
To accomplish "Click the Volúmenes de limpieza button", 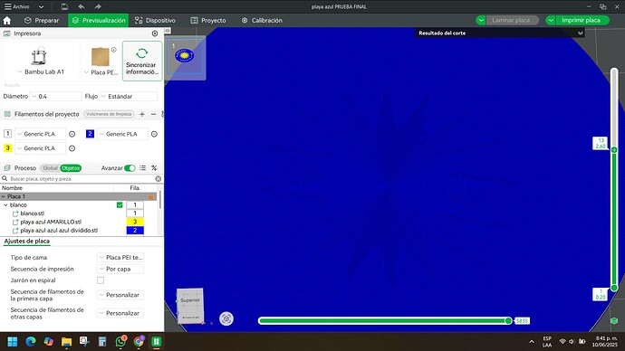I will 109,114.
